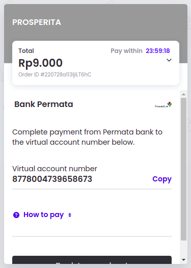Open the How to pay instructions
Screen dimensions: 191x268
click(x=44, y=215)
